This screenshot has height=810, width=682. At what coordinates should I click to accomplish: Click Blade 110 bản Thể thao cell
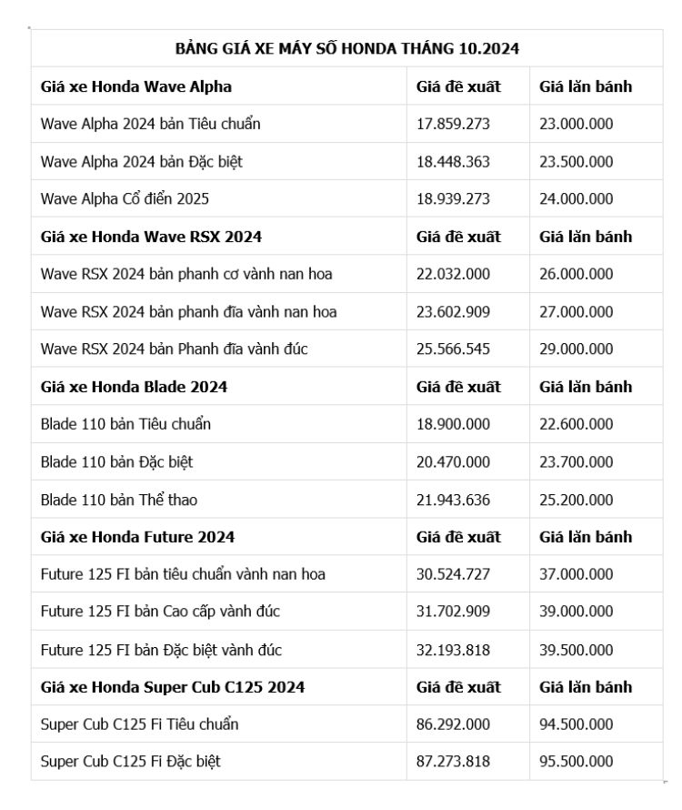click(x=119, y=500)
